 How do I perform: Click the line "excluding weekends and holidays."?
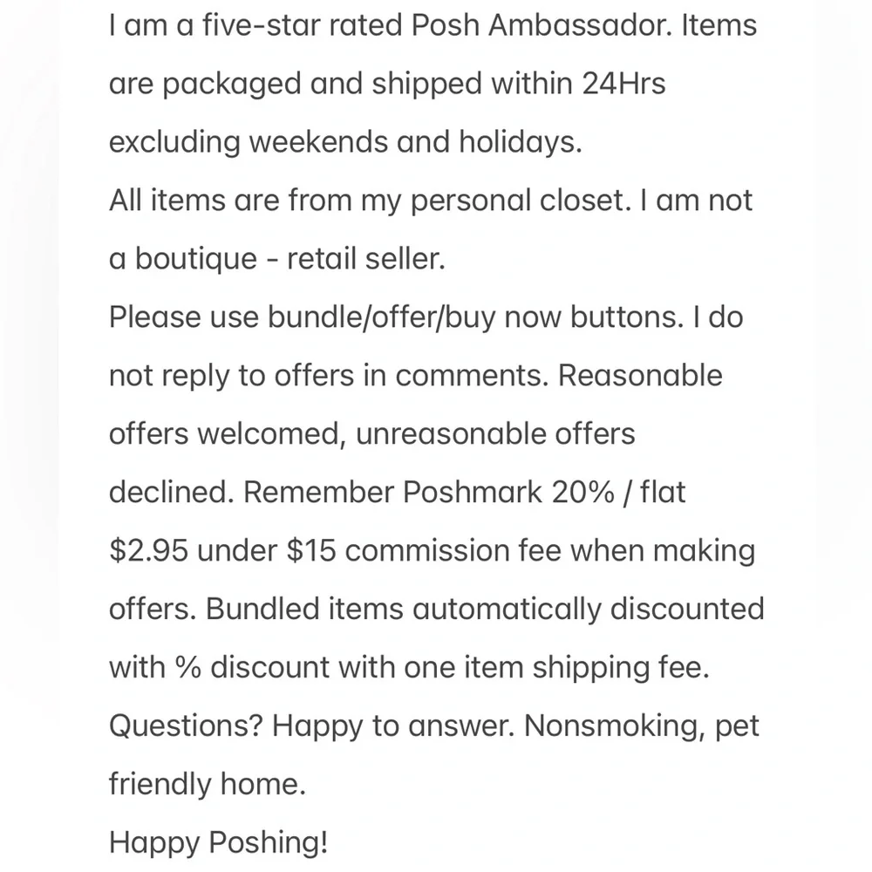pyautogui.click(x=345, y=142)
